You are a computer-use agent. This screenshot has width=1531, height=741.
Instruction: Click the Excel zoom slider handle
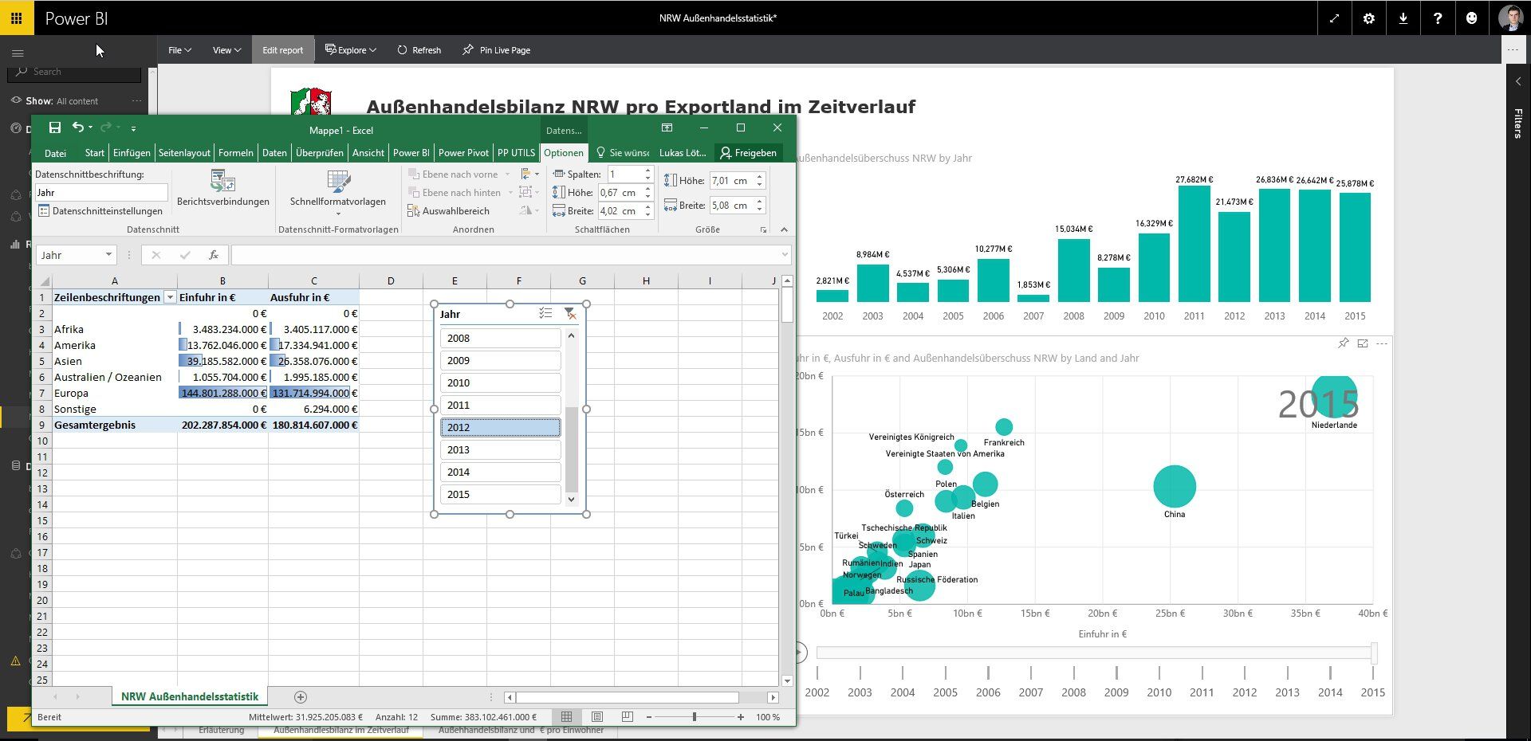[695, 717]
